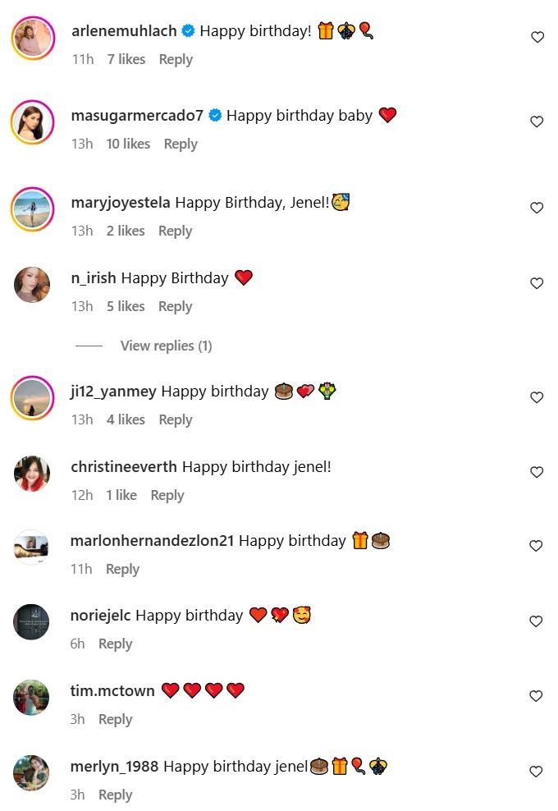Open maryjoyestela's profile avatar
This screenshot has height=811, width=558.
coord(33,208)
